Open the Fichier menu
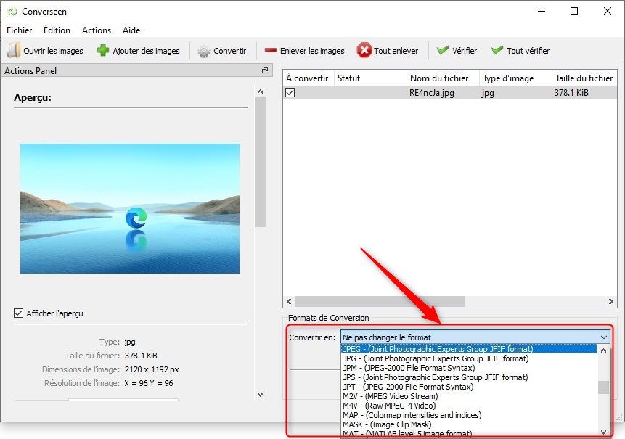The image size is (625, 439). [x=19, y=30]
